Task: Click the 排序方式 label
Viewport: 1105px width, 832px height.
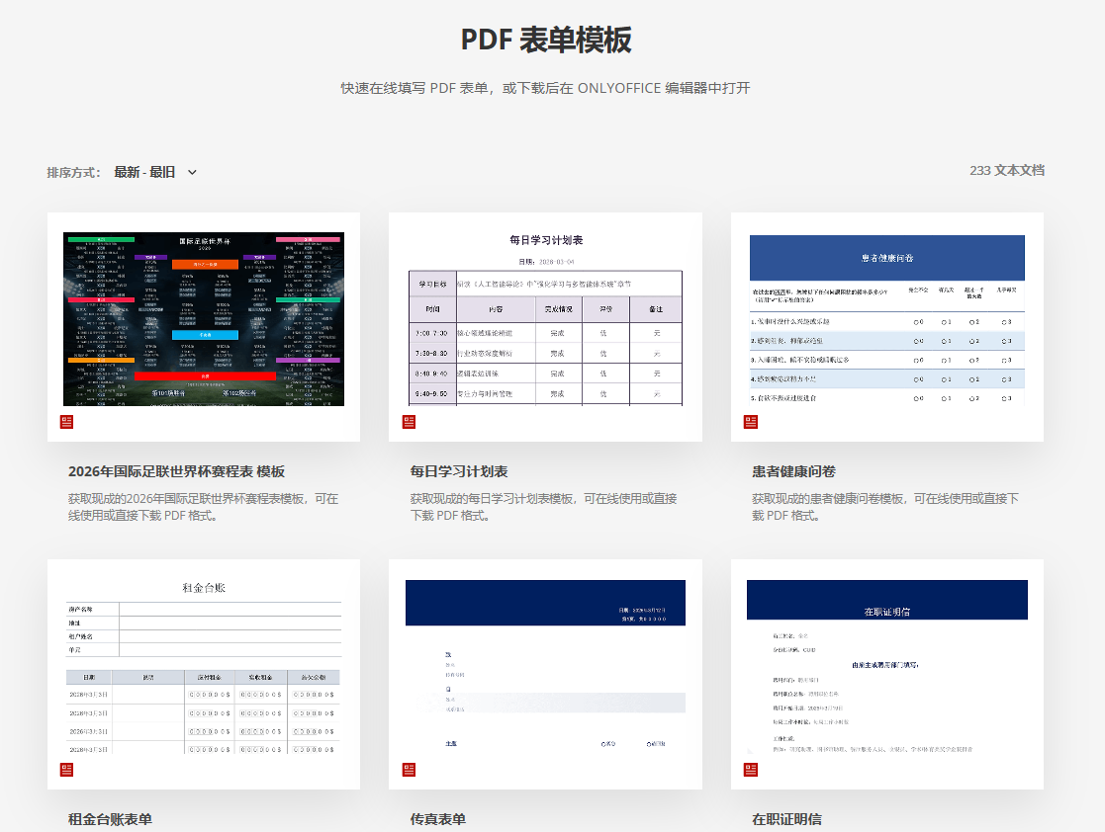Action: [x=73, y=173]
